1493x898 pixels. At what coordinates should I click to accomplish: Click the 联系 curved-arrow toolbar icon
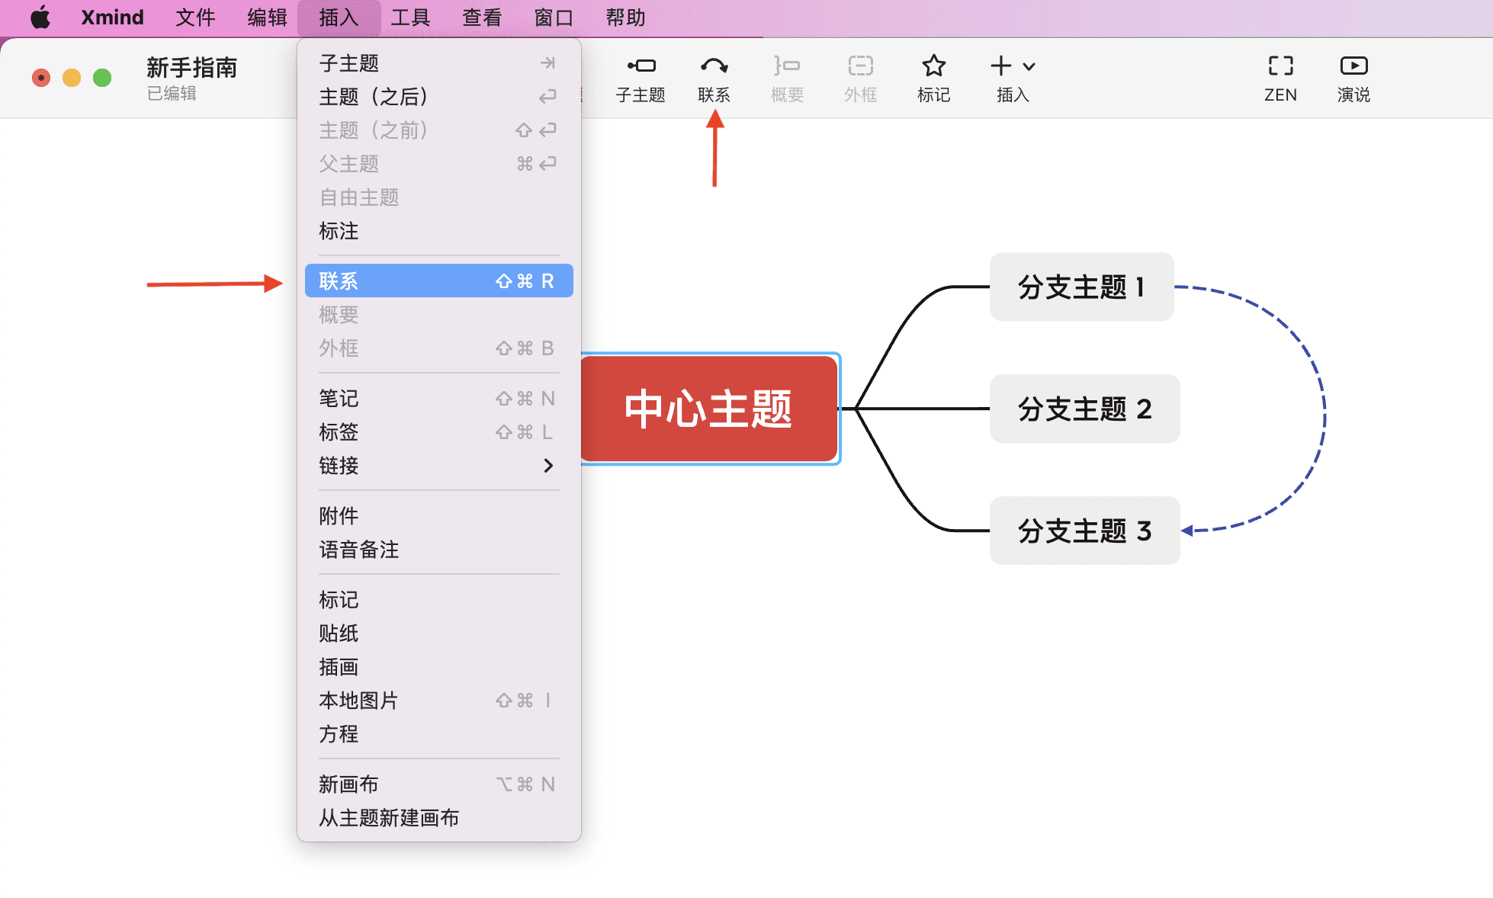(714, 77)
